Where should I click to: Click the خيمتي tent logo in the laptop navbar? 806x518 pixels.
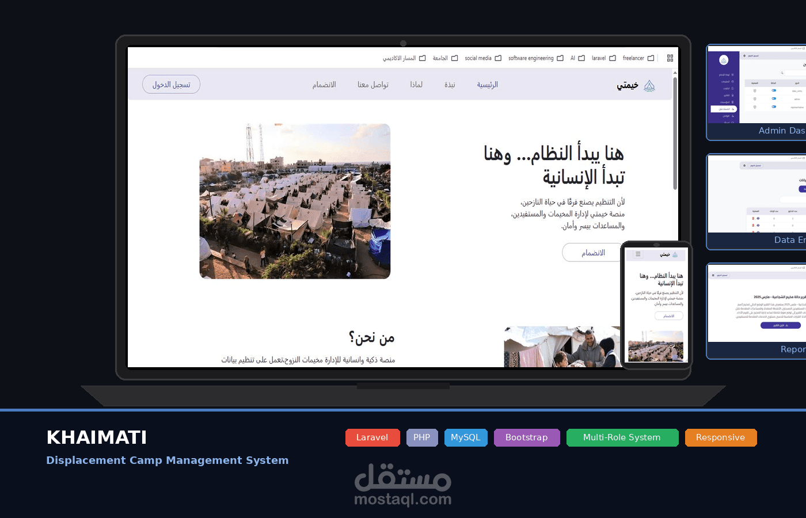[x=649, y=86]
